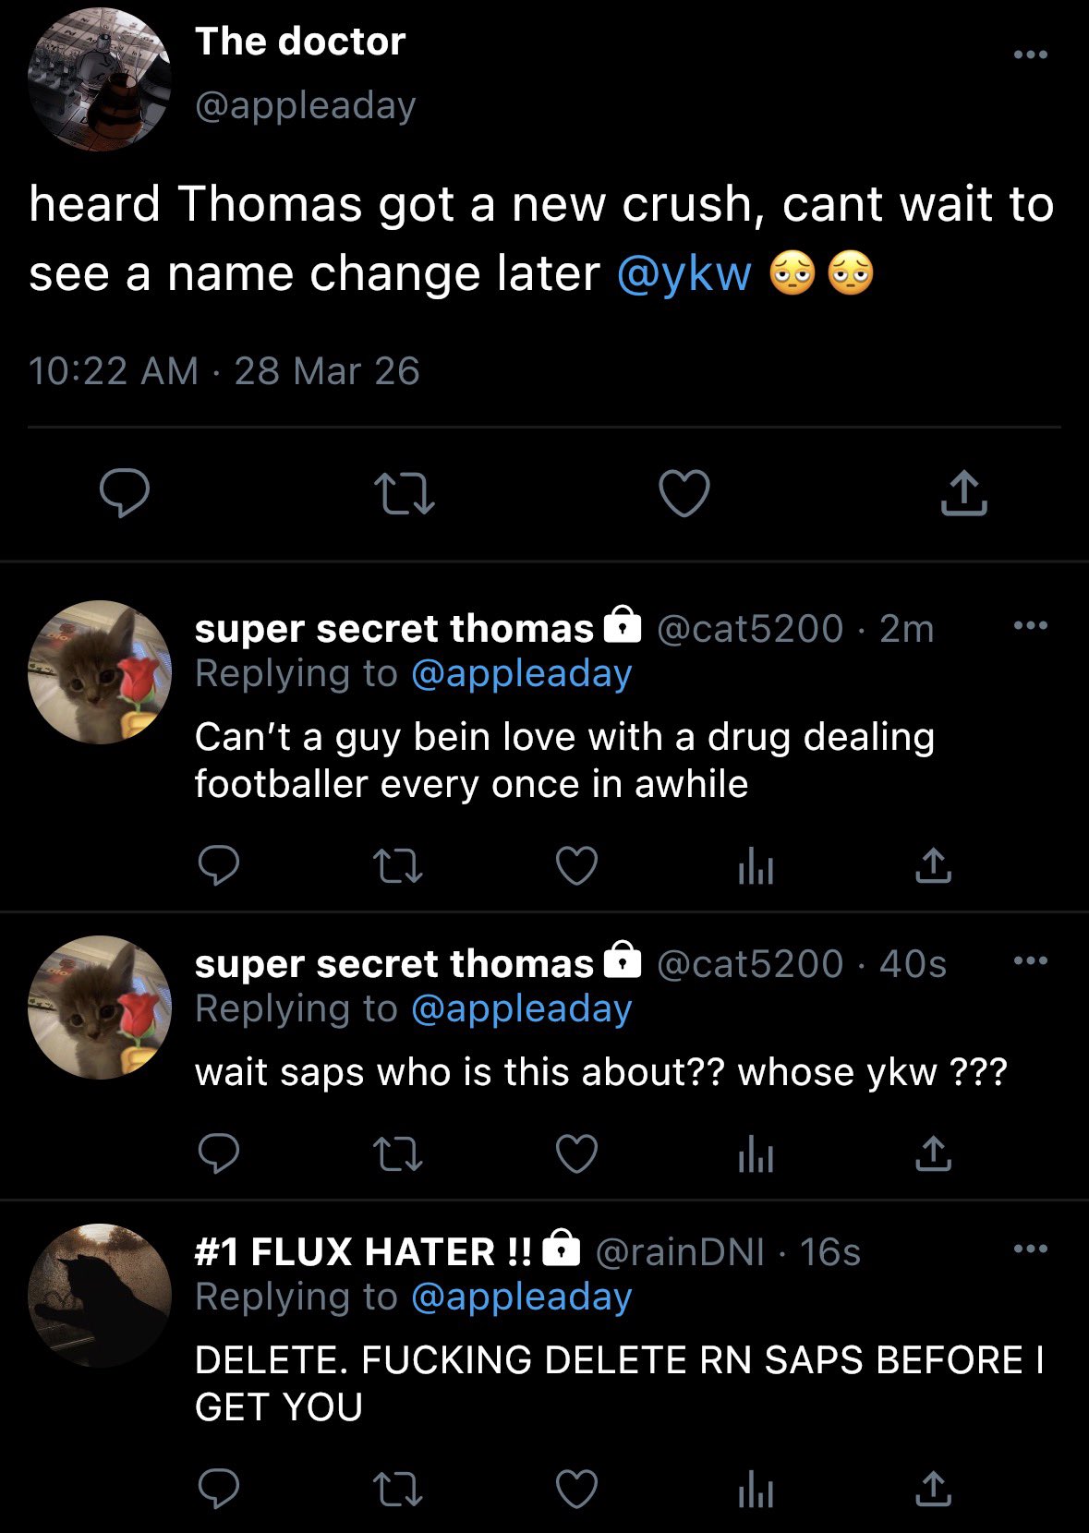
Task: View analytics for the DELETE reply
Action: tap(756, 1489)
